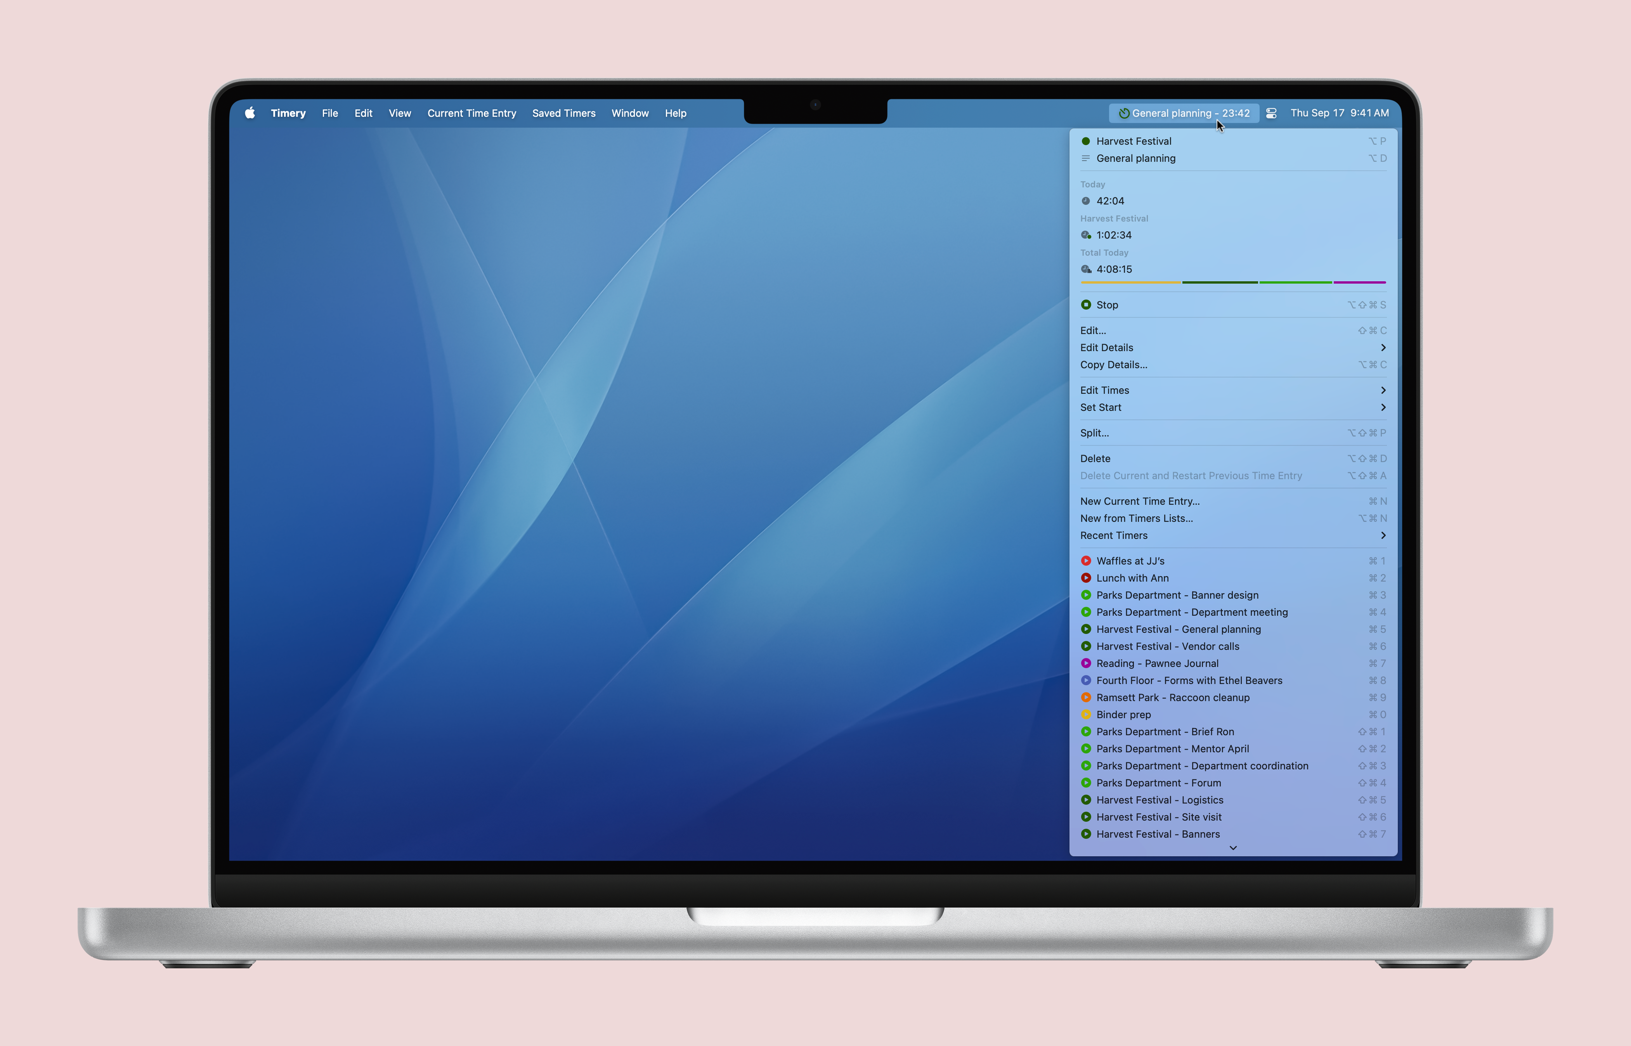Click the clock icon beside 4:08:15 total

point(1085,269)
